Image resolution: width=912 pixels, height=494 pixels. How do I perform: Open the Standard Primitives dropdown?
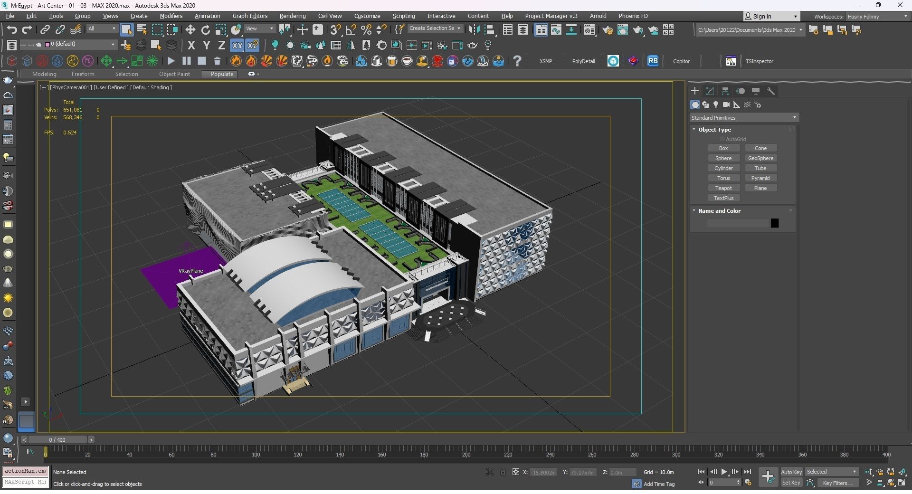click(x=744, y=118)
